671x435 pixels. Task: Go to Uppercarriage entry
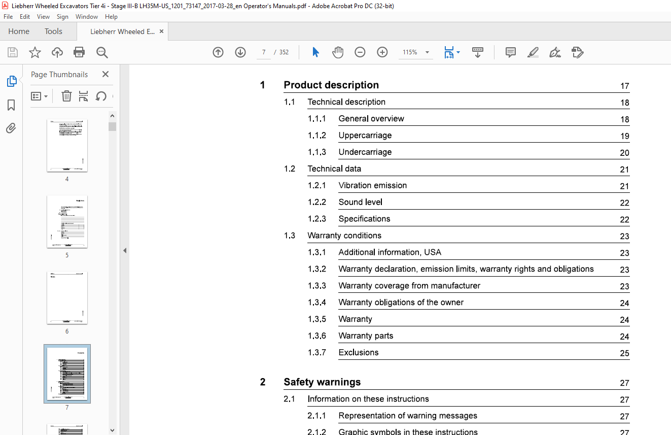pyautogui.click(x=365, y=136)
